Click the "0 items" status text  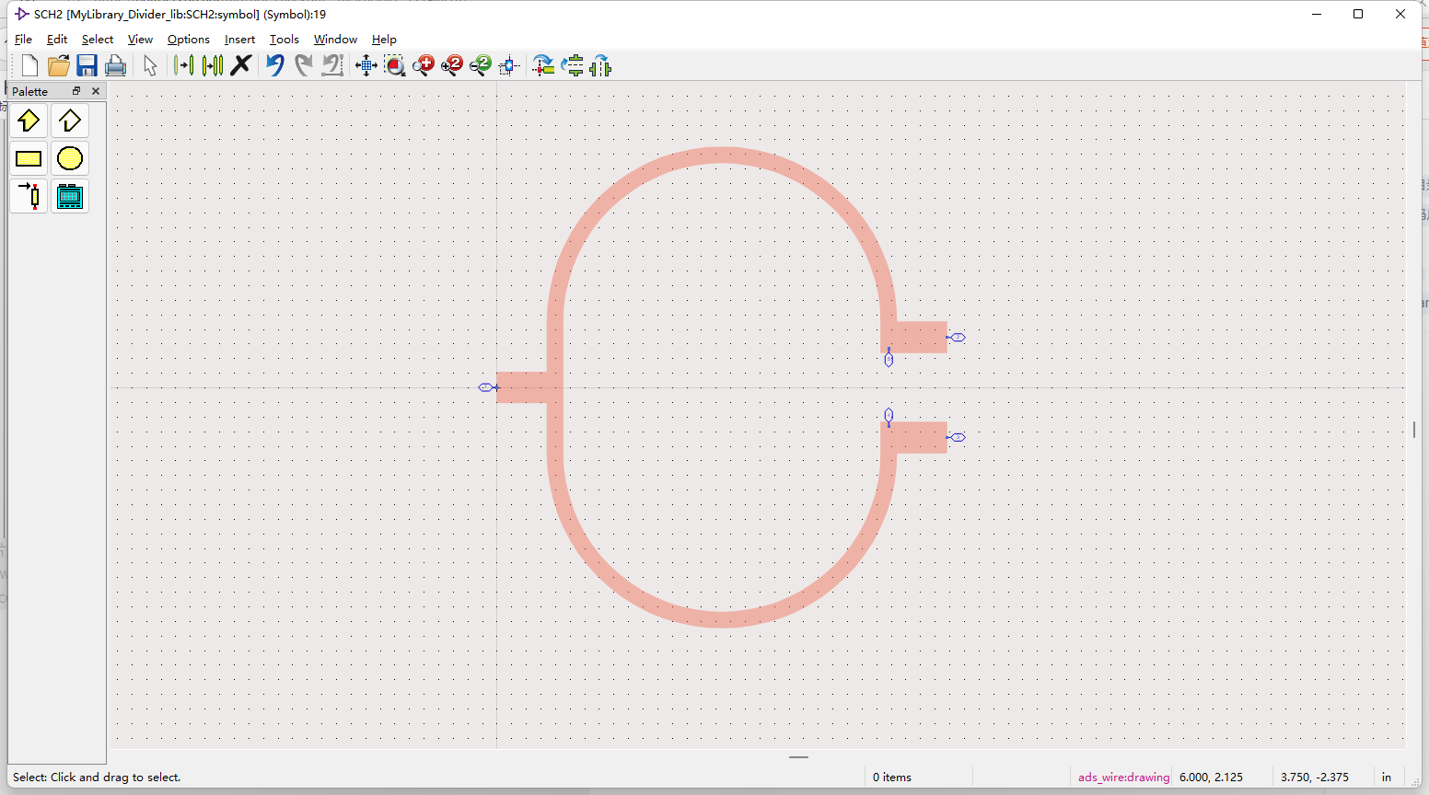point(892,778)
